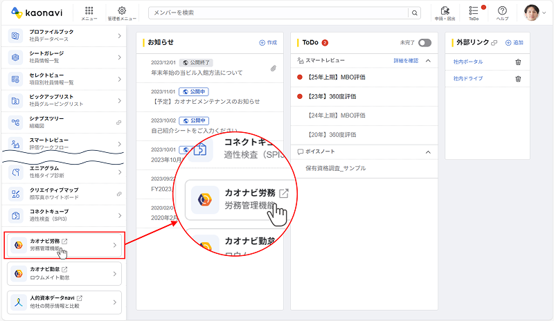
Task: Select the スマートレビュー menu entry
Action: coord(64,143)
